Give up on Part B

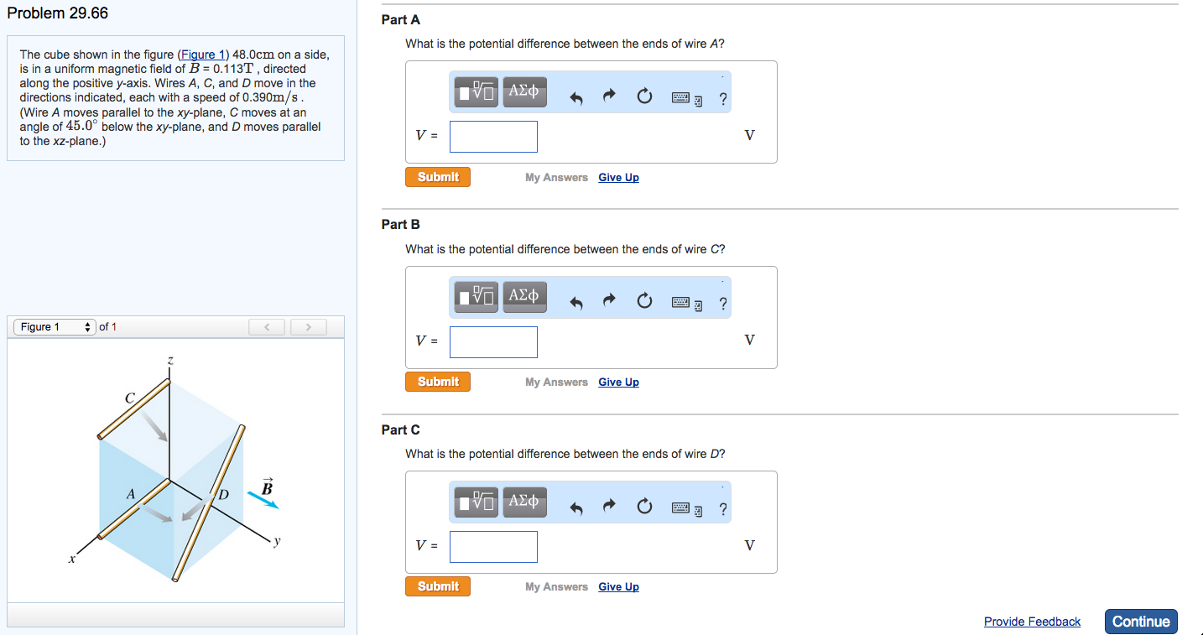click(x=618, y=383)
